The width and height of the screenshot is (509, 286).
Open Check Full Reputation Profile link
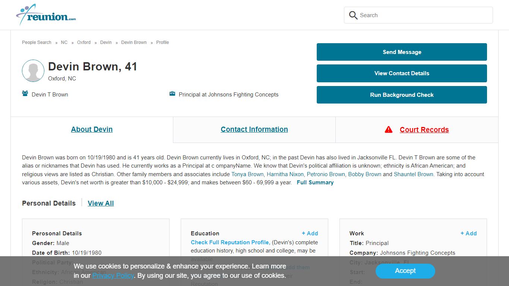230,242
